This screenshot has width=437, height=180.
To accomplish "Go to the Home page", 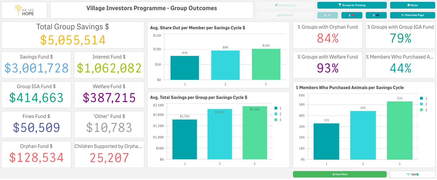I will [413, 5].
